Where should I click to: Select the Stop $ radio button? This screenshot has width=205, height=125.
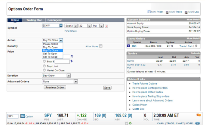[x=44, y=61]
